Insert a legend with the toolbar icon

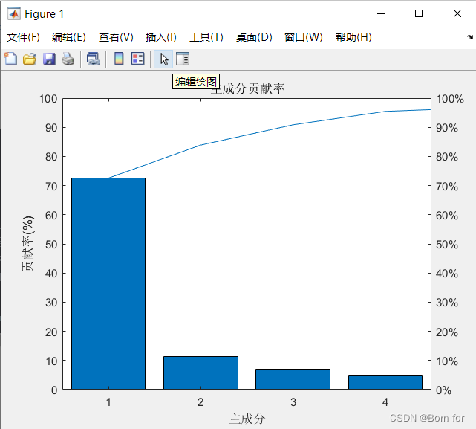(138, 59)
